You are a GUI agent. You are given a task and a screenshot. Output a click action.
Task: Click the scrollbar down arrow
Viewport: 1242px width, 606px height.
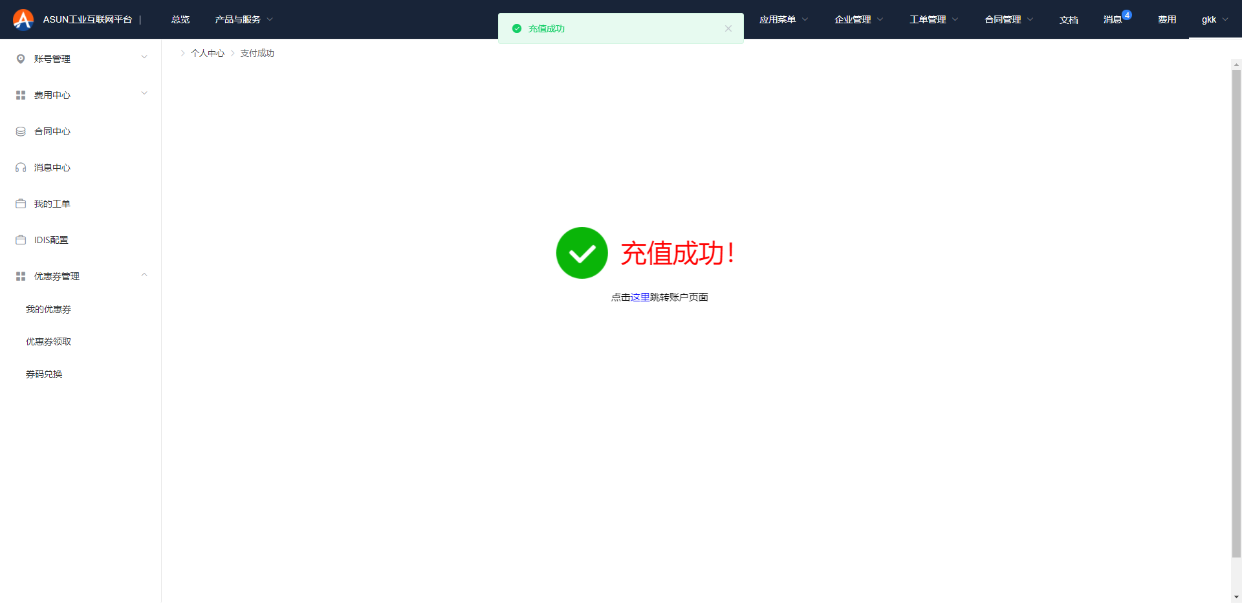(1236, 597)
